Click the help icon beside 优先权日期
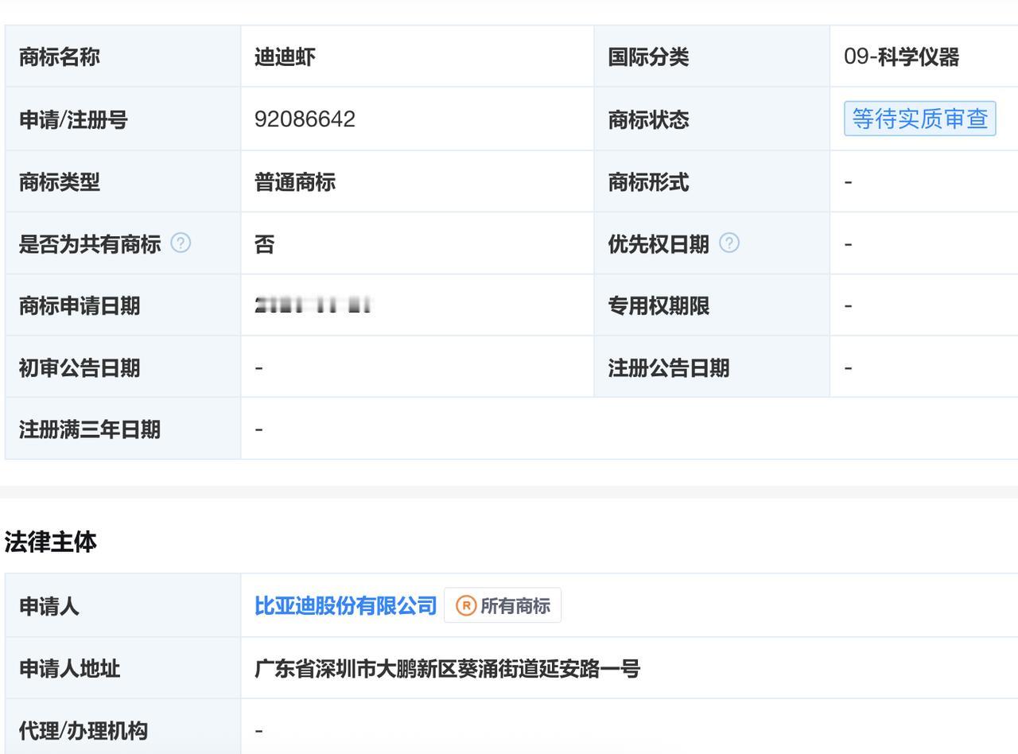The image size is (1018, 754). click(x=729, y=243)
